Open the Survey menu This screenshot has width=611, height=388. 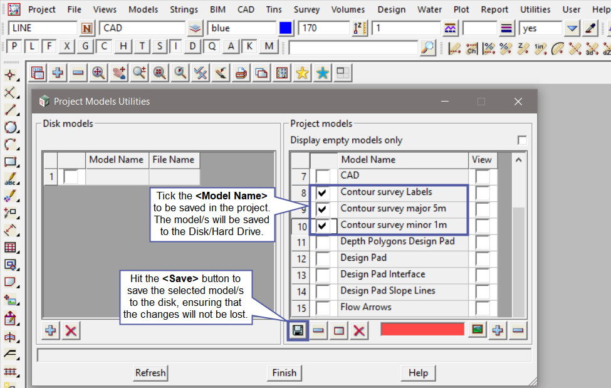306,9
